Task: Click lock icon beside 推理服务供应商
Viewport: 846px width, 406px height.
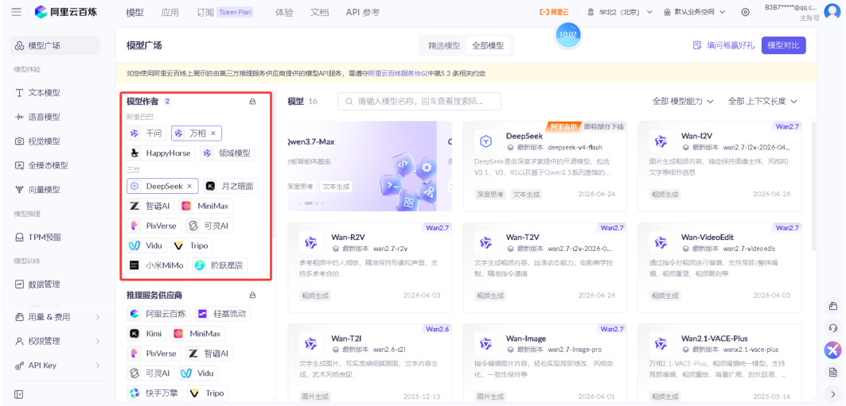Action: [252, 295]
